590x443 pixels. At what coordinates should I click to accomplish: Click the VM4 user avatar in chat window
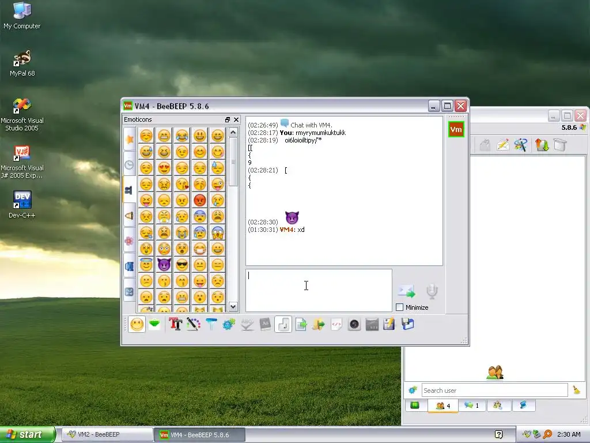(456, 130)
